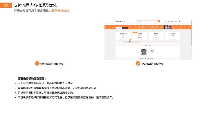The width and height of the screenshot is (209, 117).
Task: Click the orange search button beside search box
Action: (x=158, y=21)
